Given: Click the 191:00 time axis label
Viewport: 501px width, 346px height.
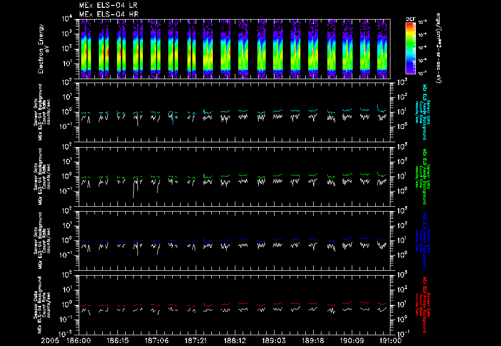Looking at the screenshot, I should pyautogui.click(x=390, y=341).
